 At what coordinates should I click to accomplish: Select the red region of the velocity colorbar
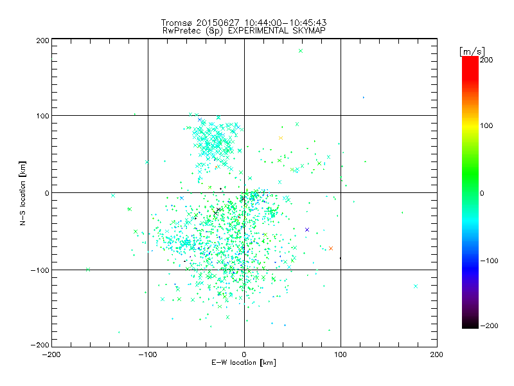pos(470,68)
